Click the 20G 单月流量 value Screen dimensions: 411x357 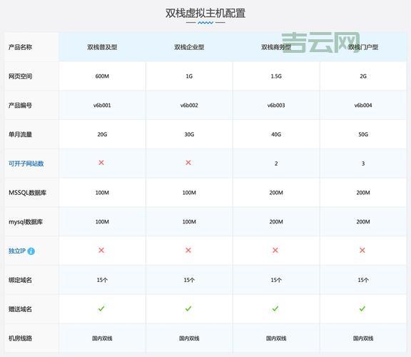pos(102,134)
